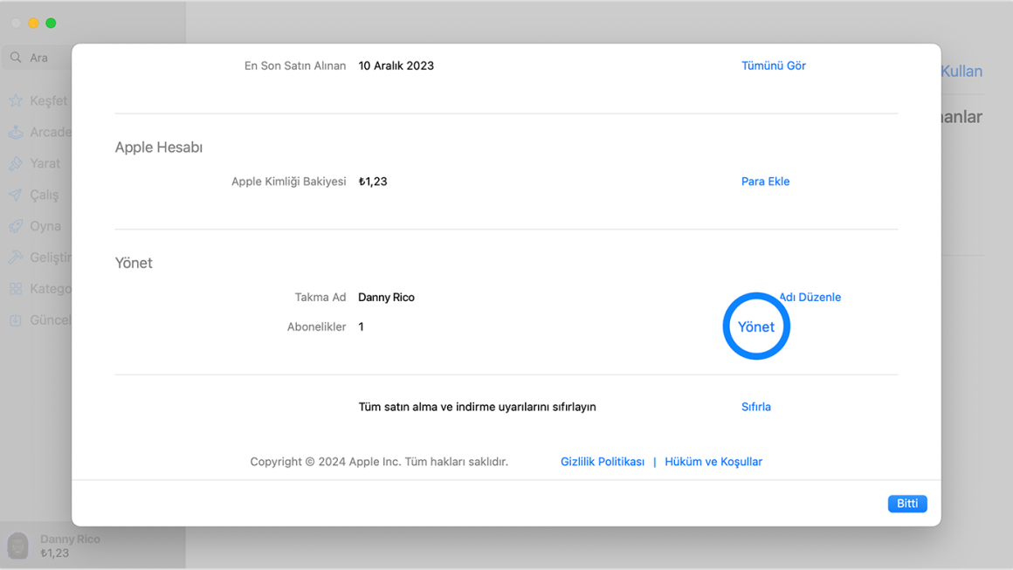Click the Ara search field
The height and width of the screenshot is (570, 1013).
(x=38, y=58)
